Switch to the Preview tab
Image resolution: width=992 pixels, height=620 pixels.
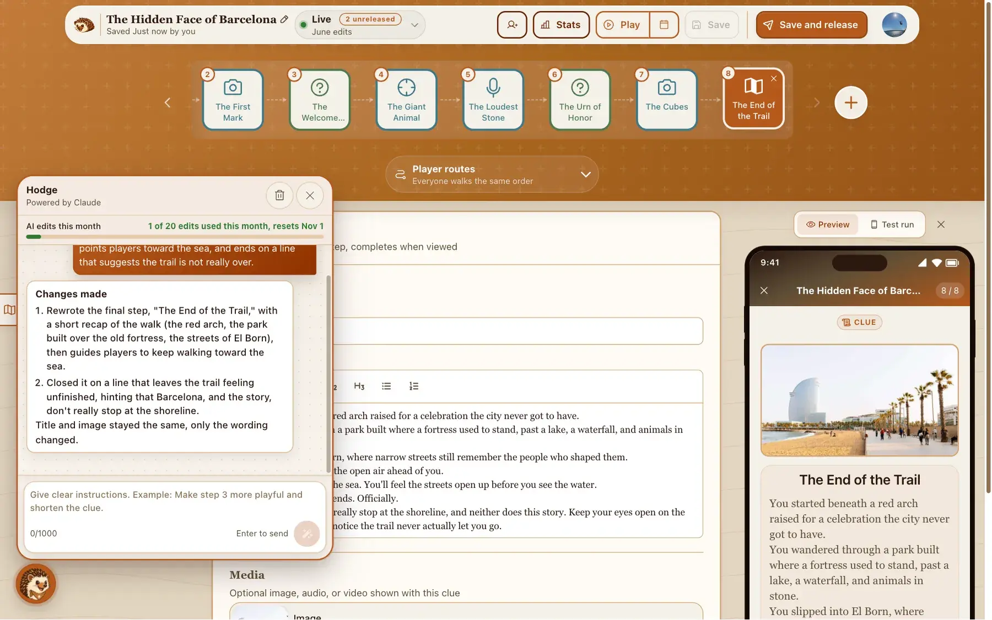tap(828, 224)
